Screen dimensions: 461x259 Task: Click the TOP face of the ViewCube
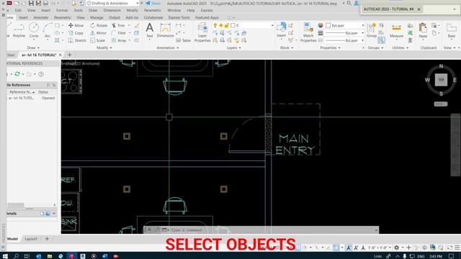point(441,80)
